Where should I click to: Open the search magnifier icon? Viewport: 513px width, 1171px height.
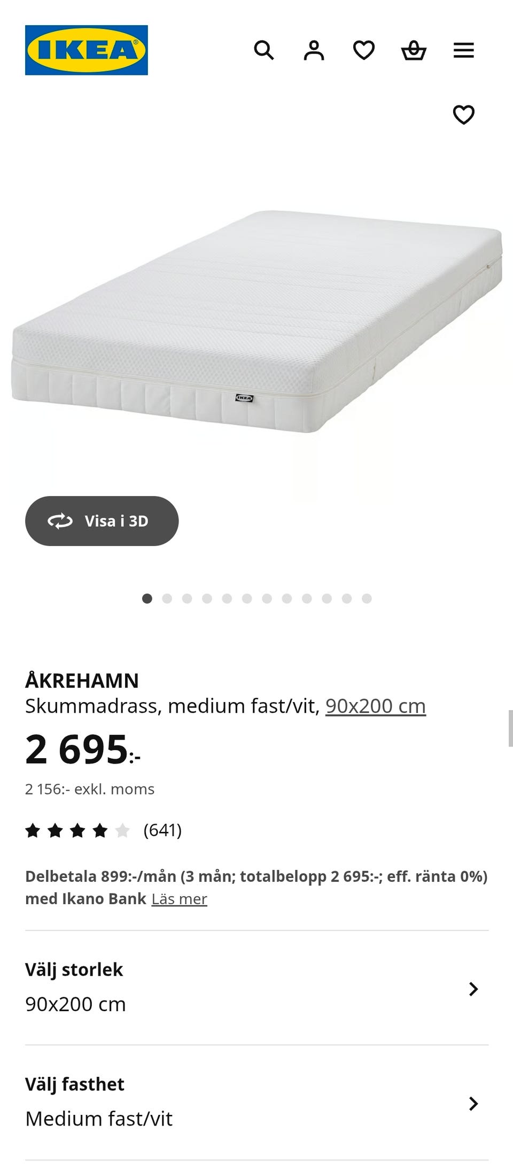pos(263,50)
